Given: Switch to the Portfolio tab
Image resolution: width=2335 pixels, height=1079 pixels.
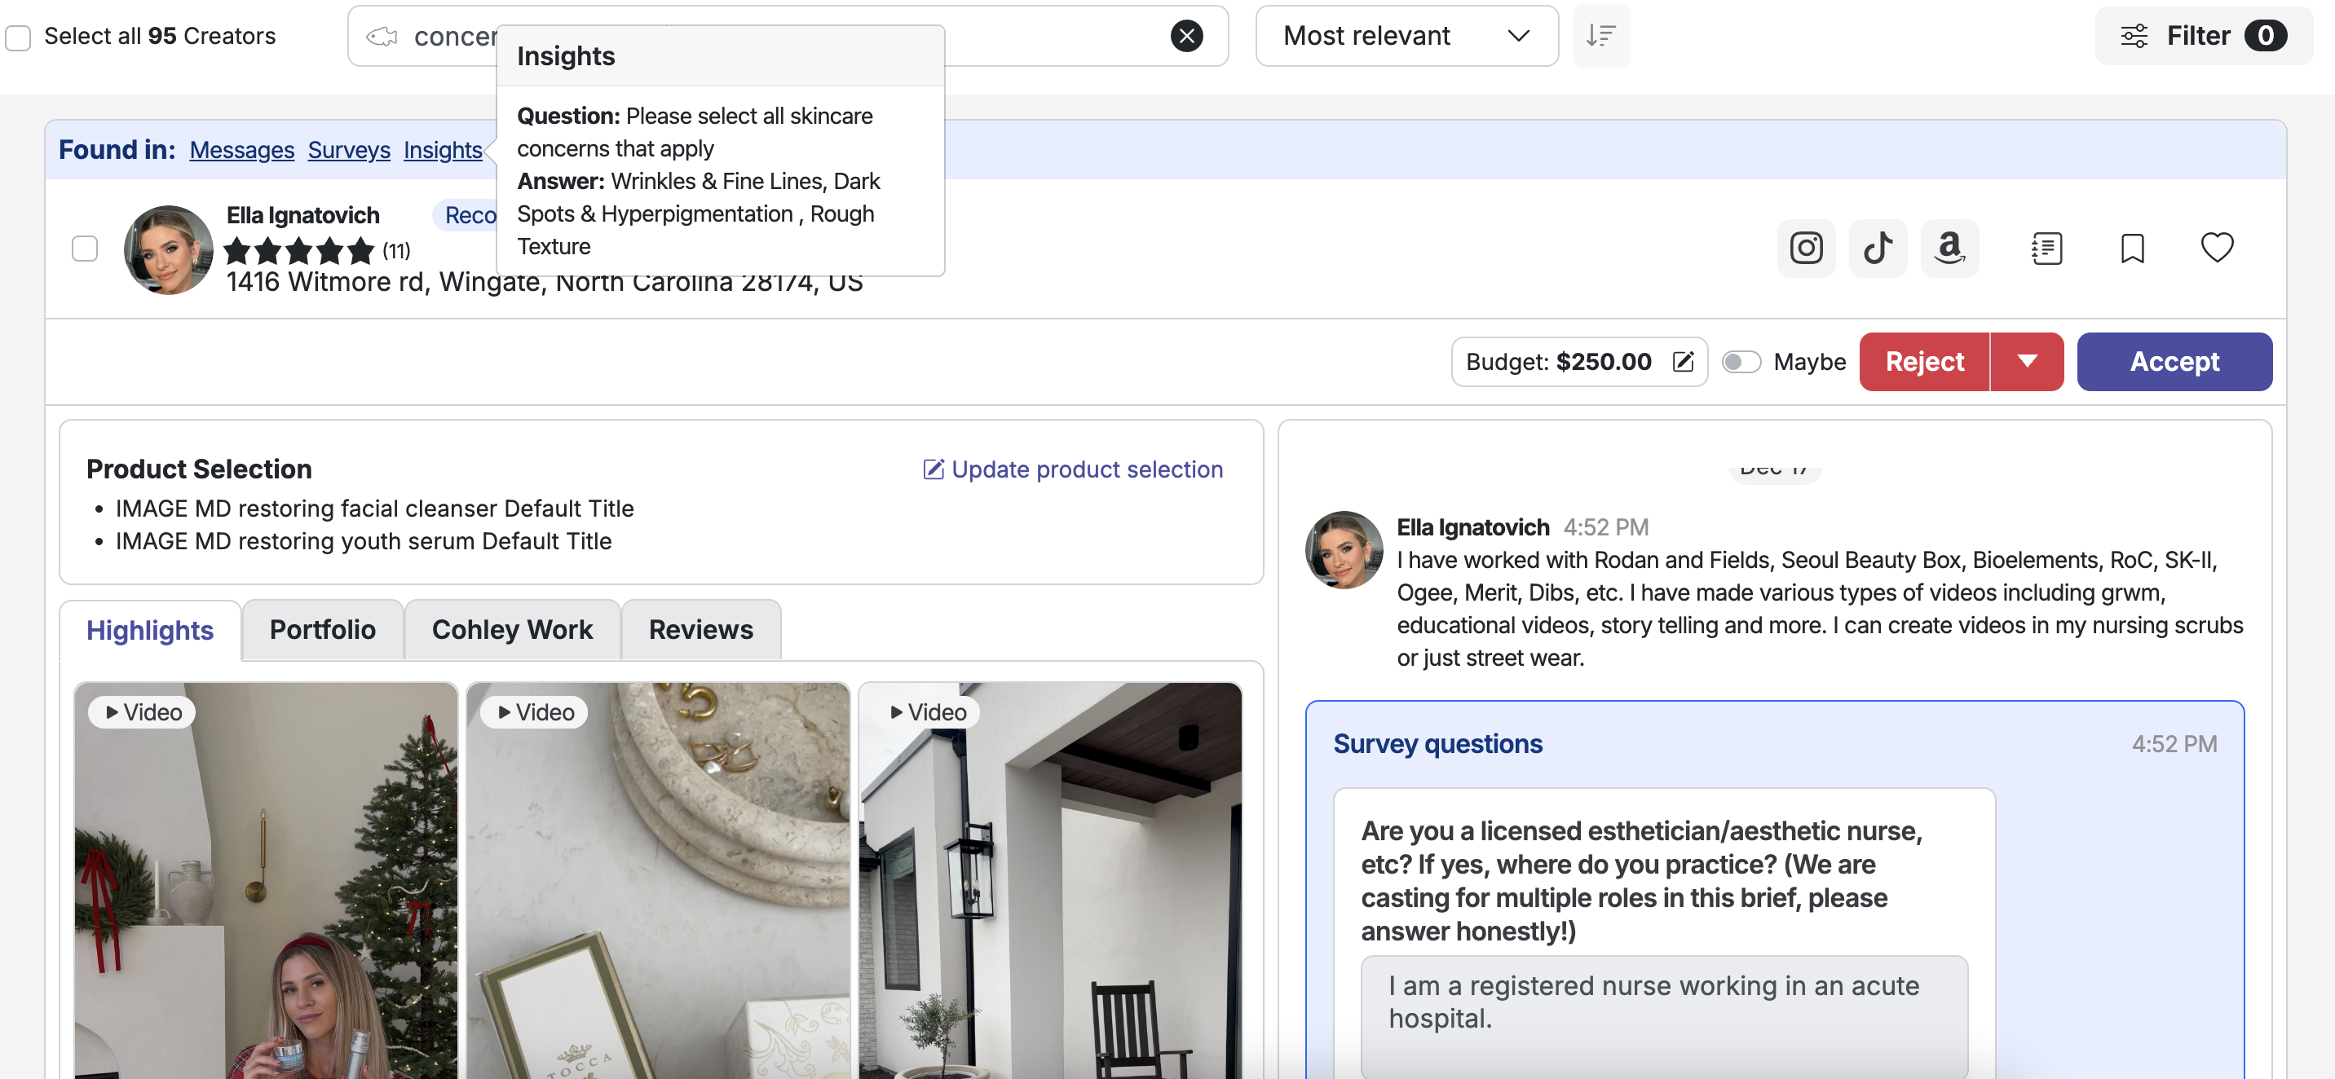Looking at the screenshot, I should [x=322, y=630].
